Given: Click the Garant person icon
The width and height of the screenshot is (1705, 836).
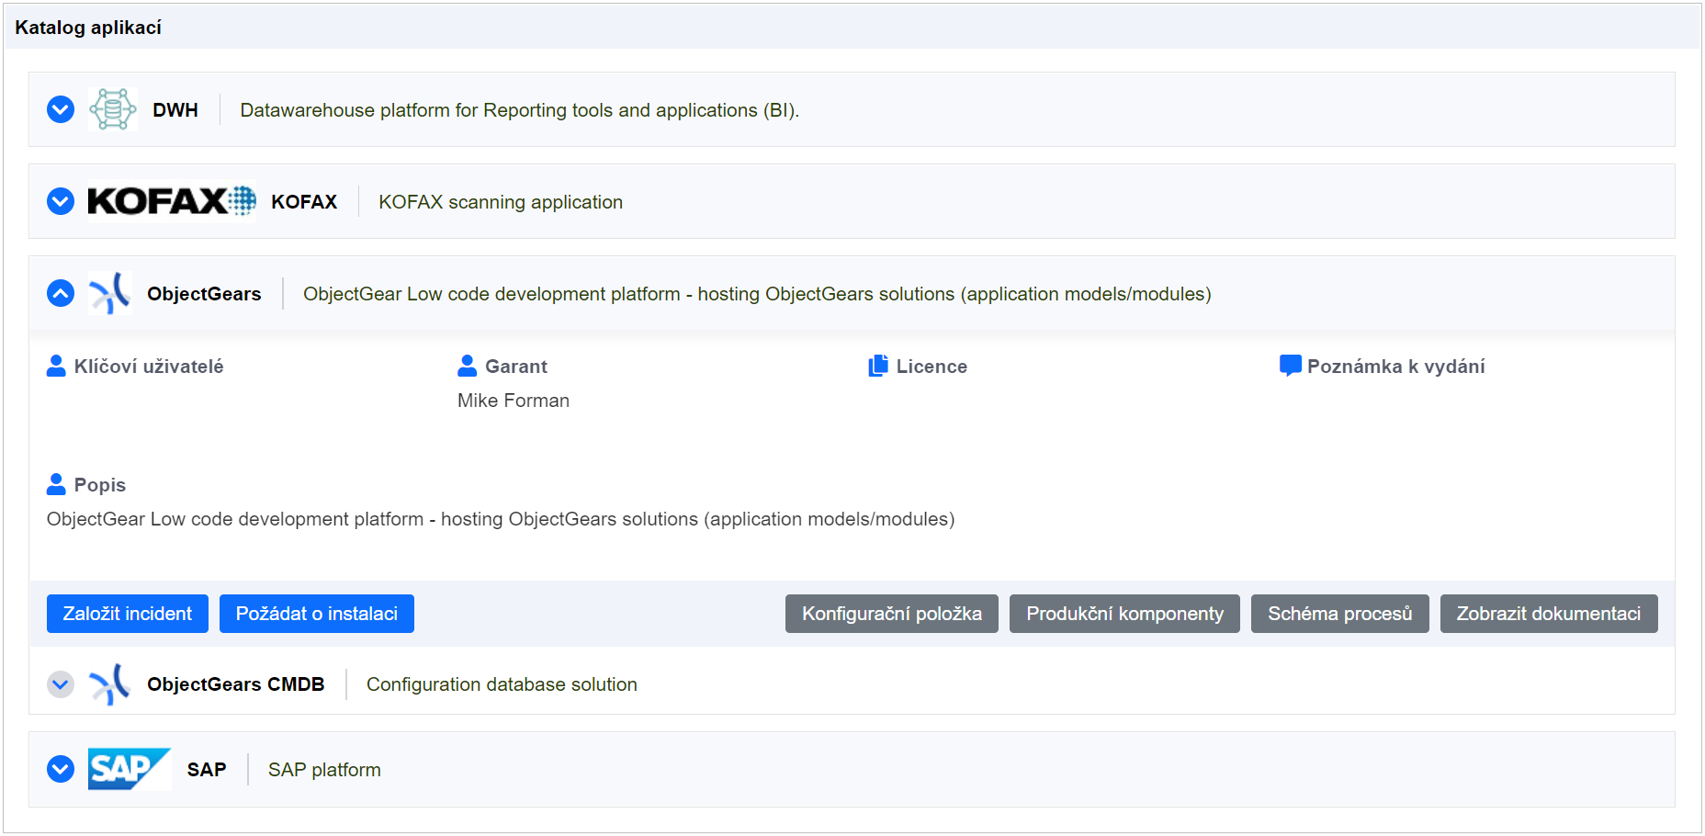Looking at the screenshot, I should [x=467, y=367].
